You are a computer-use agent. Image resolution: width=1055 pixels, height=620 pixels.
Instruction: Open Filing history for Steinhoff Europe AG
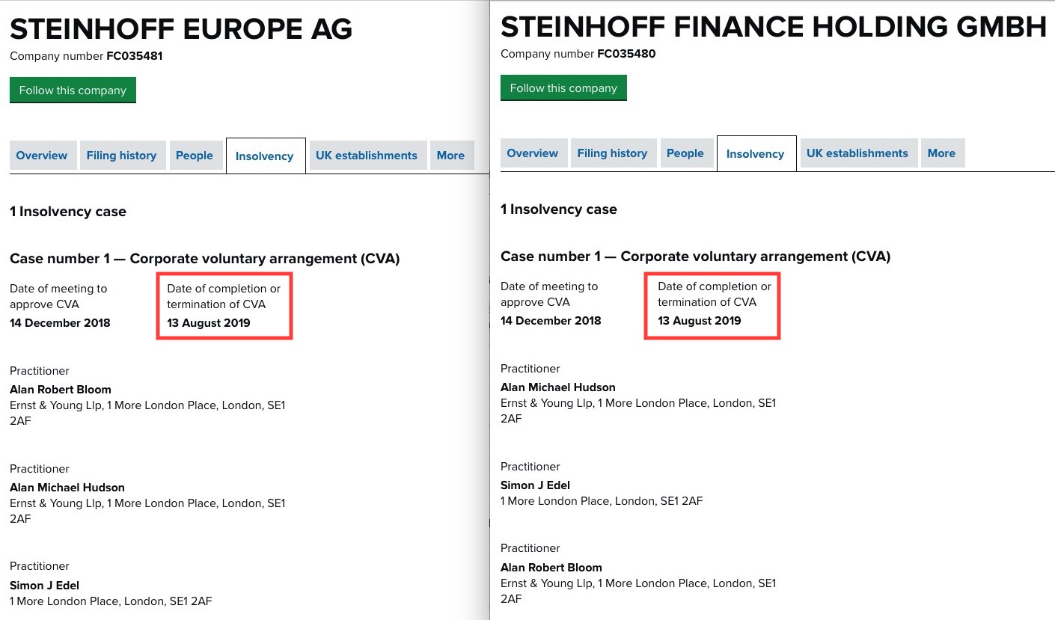click(x=122, y=156)
